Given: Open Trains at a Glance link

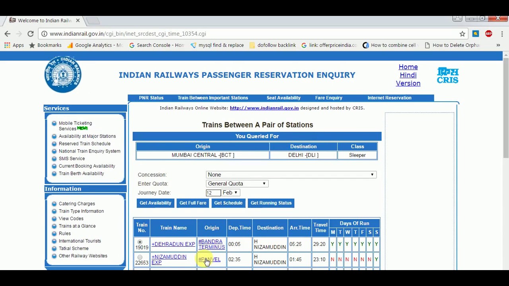Looking at the screenshot, I should (77, 226).
